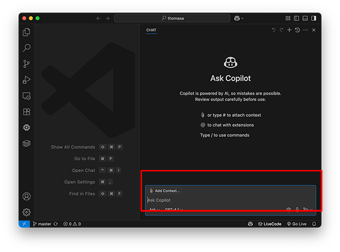Viewport: 340px width, 252px height.
Task: Click the cube-shaped icon in activity bar
Action: (x=27, y=143)
